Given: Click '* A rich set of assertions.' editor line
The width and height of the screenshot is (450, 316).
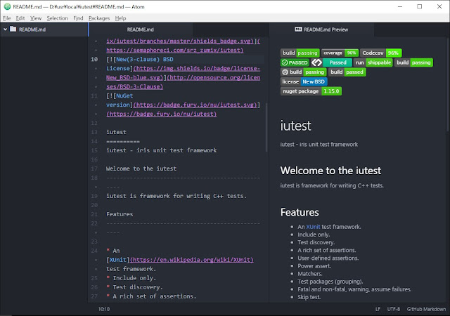Looking at the screenshot, I should (151, 296).
